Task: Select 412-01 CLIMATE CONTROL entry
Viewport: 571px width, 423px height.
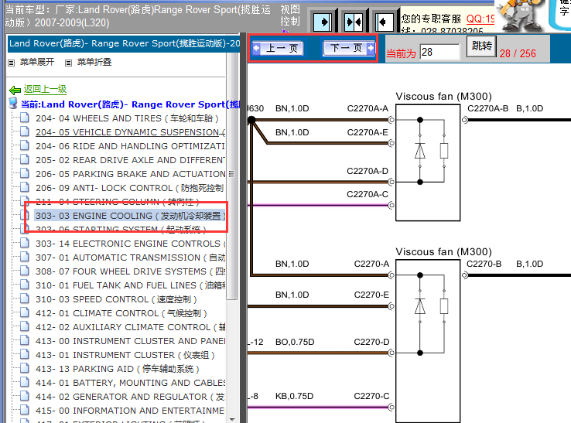Action: click(x=121, y=313)
